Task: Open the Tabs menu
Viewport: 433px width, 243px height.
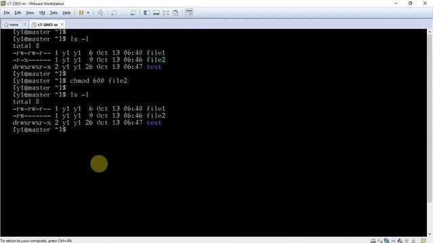Action: [54, 13]
